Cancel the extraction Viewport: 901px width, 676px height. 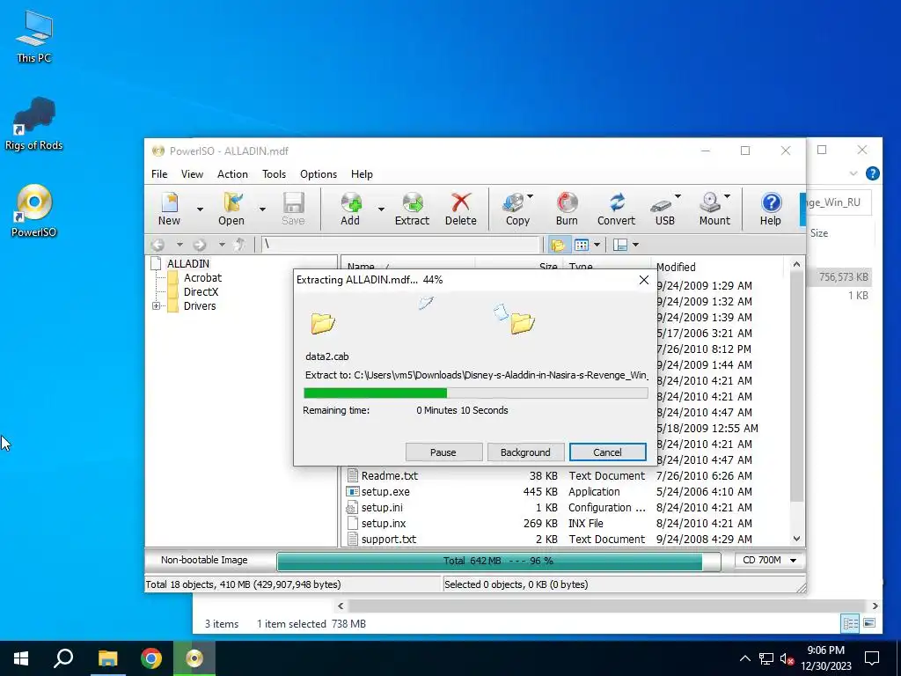tap(607, 452)
